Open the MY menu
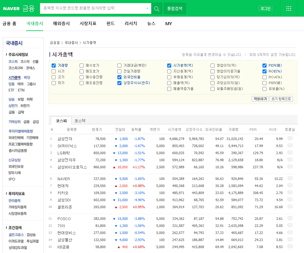Screen dimensions: 304x253 [169, 24]
